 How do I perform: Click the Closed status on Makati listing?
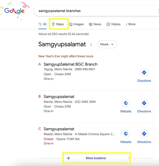(49, 139)
